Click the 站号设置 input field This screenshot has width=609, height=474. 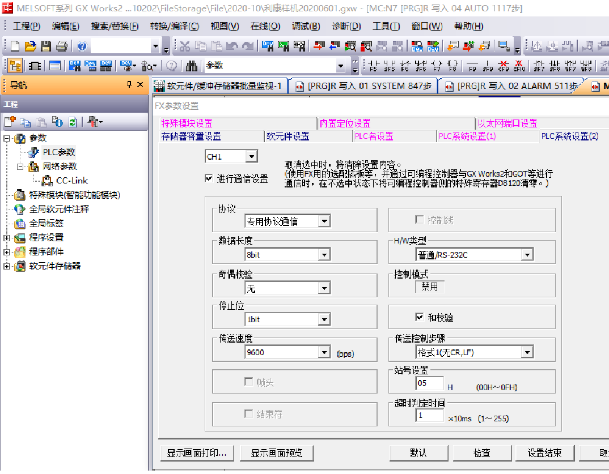pos(430,383)
